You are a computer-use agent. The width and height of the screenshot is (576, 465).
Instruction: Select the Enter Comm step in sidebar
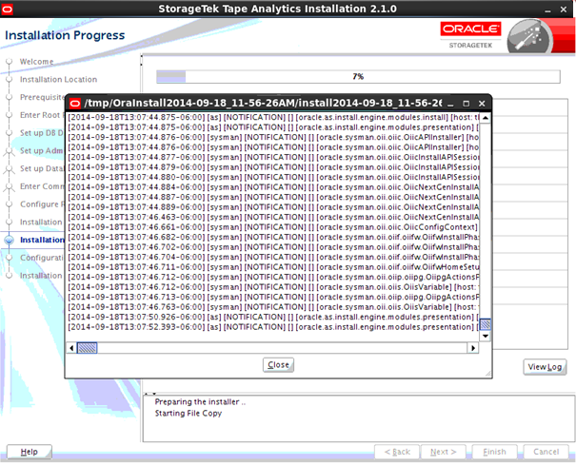pyautogui.click(x=42, y=186)
